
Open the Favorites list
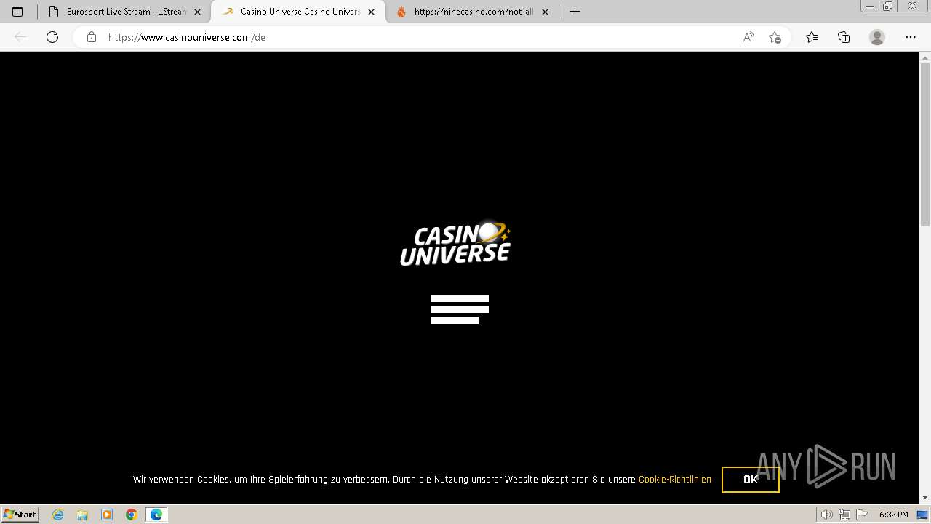point(812,37)
